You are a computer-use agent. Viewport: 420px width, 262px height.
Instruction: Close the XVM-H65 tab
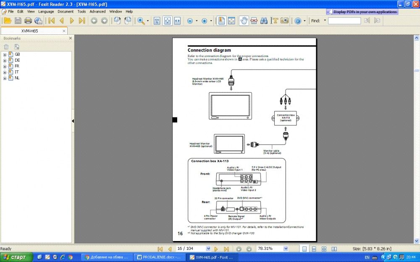pos(64,31)
